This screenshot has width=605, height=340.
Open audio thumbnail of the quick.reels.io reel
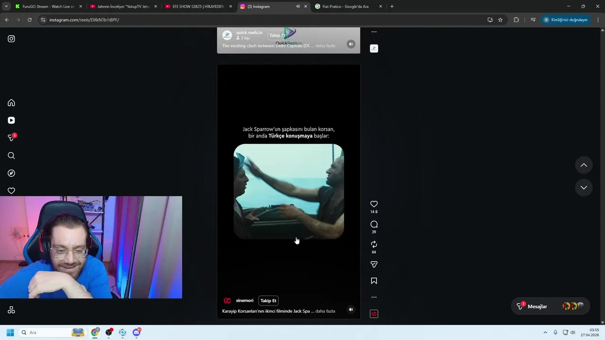click(x=374, y=49)
